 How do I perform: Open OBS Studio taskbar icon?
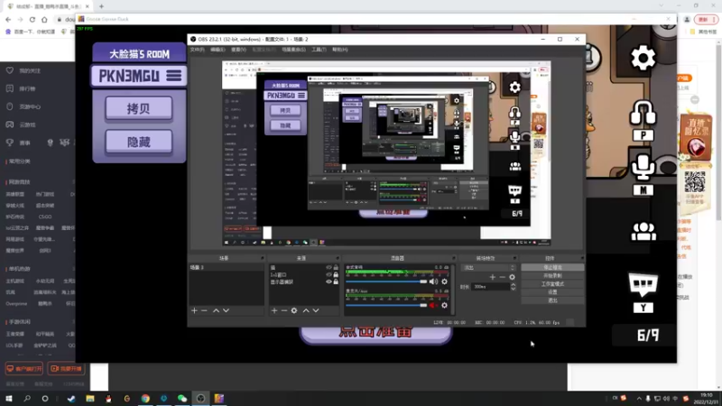(x=200, y=398)
